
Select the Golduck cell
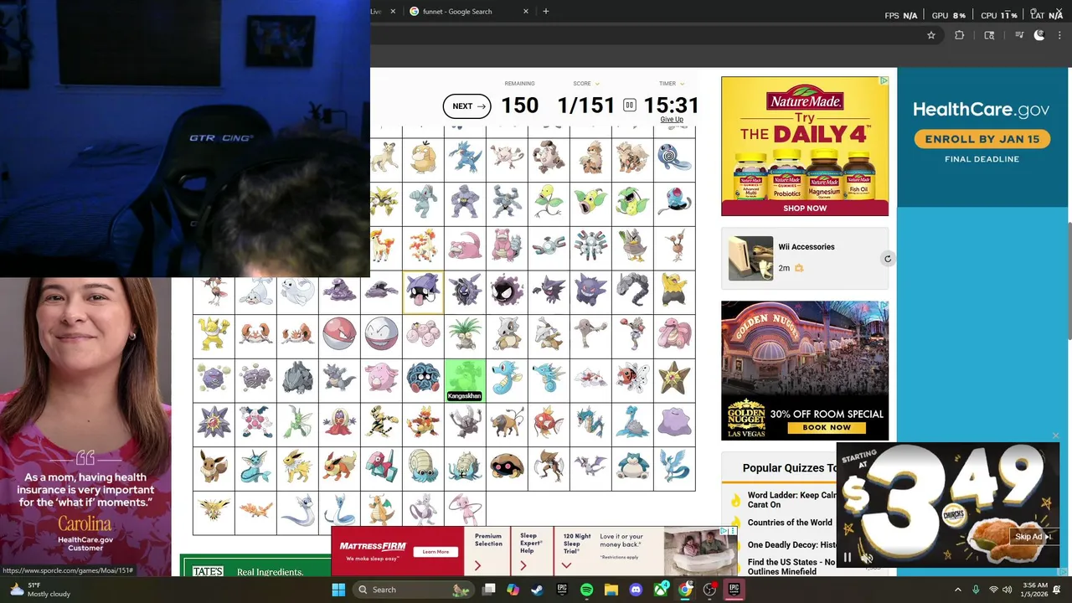click(x=465, y=159)
